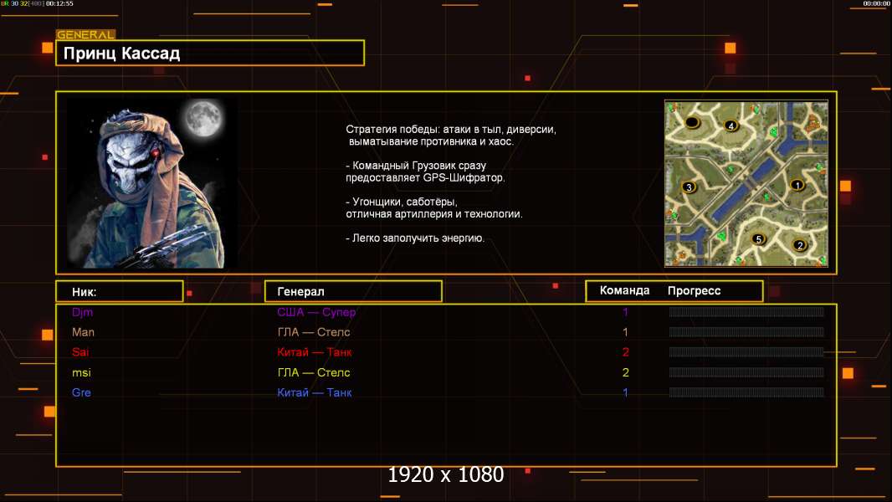Click the США — Супер general entry
The image size is (892, 502).
(316, 312)
